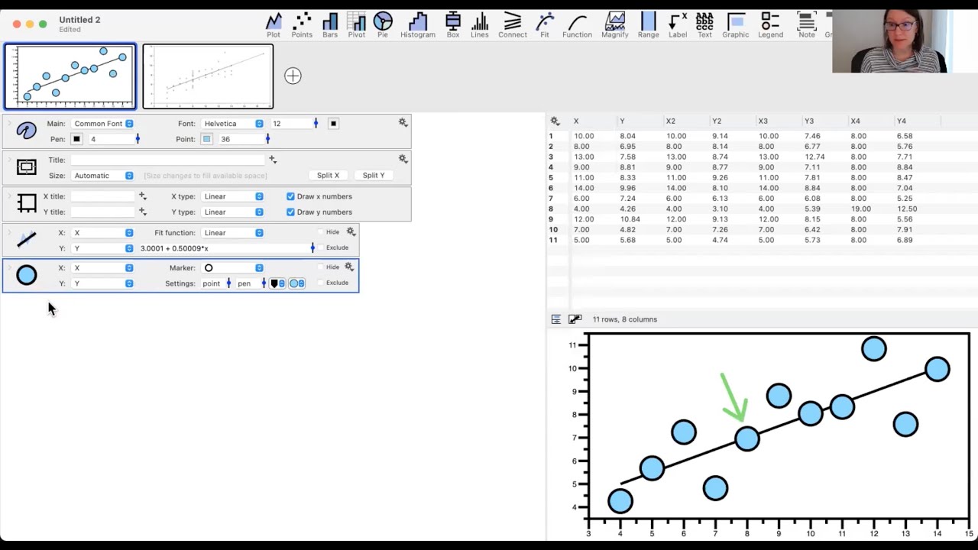Add a Points command
Screen dimensions: 978x550
coord(302,24)
